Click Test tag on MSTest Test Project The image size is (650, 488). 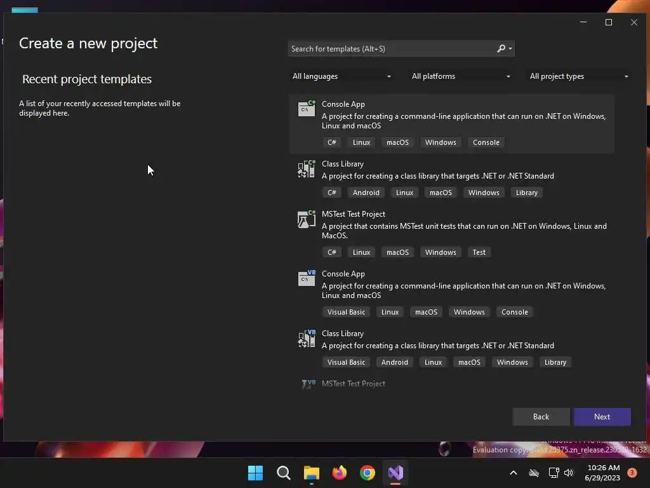(x=479, y=252)
